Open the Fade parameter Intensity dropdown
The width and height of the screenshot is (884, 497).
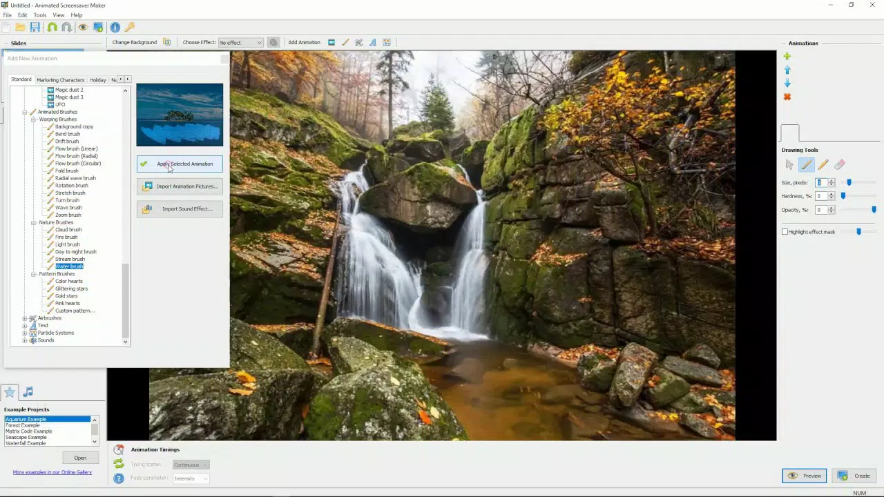click(x=191, y=478)
